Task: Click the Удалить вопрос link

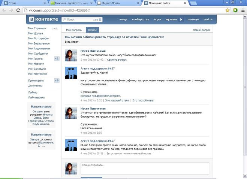Action: coord(118,60)
